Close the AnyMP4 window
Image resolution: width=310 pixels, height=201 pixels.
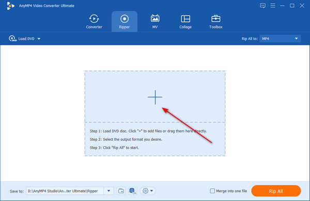click(x=302, y=6)
